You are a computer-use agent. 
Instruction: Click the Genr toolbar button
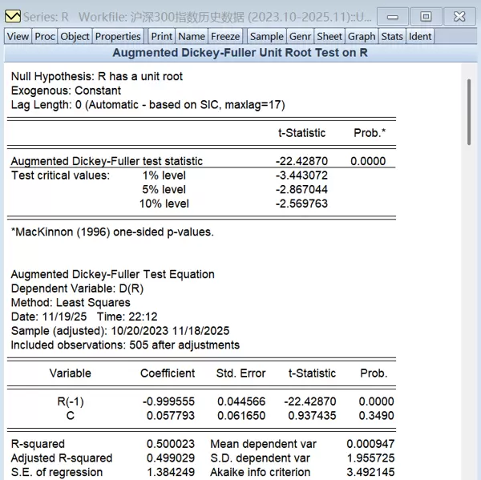point(301,36)
